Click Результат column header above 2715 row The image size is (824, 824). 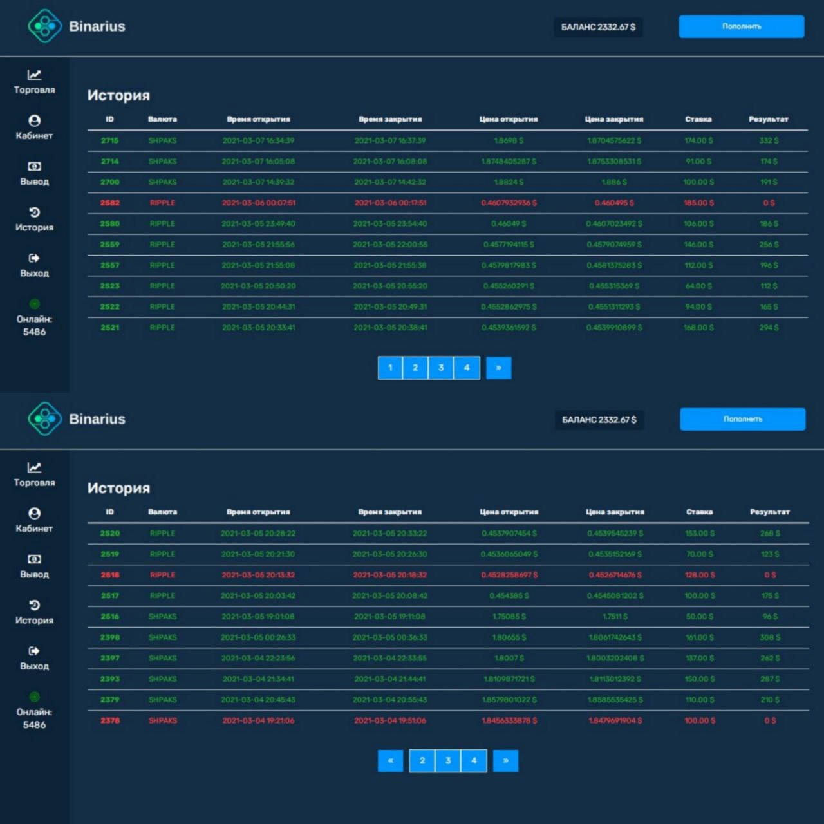[769, 119]
